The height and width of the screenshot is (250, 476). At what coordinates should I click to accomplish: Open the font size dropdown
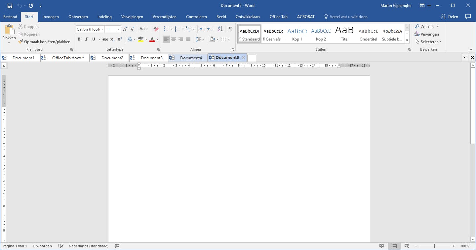coord(118,29)
